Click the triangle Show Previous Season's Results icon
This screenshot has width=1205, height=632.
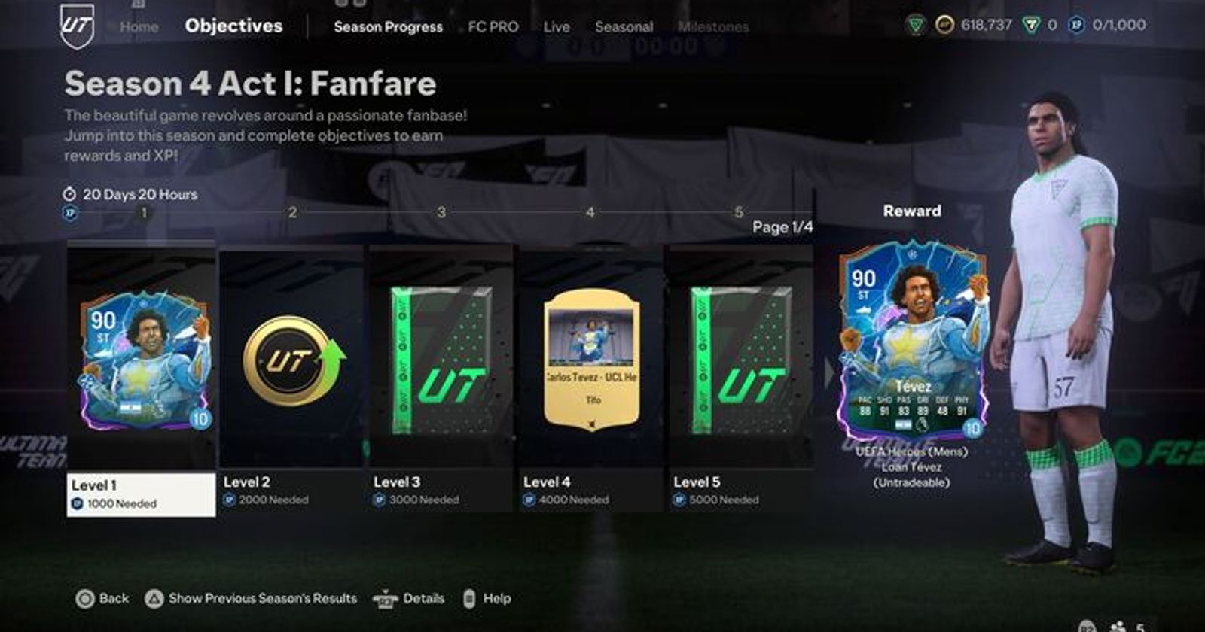(x=154, y=599)
